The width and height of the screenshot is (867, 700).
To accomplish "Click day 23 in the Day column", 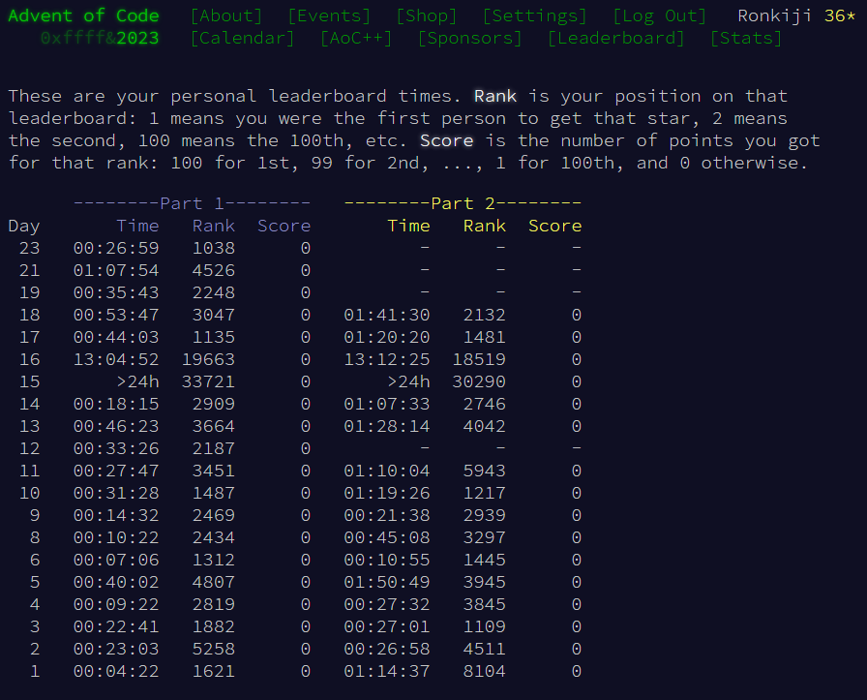I will 29,248.
